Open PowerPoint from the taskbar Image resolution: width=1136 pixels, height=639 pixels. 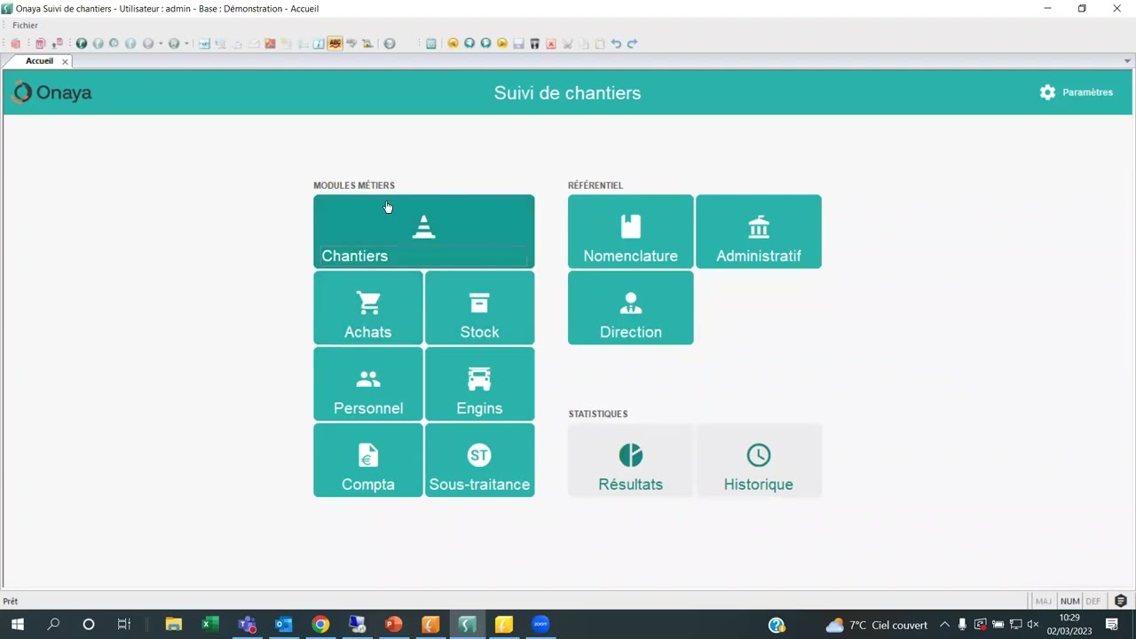(x=394, y=625)
